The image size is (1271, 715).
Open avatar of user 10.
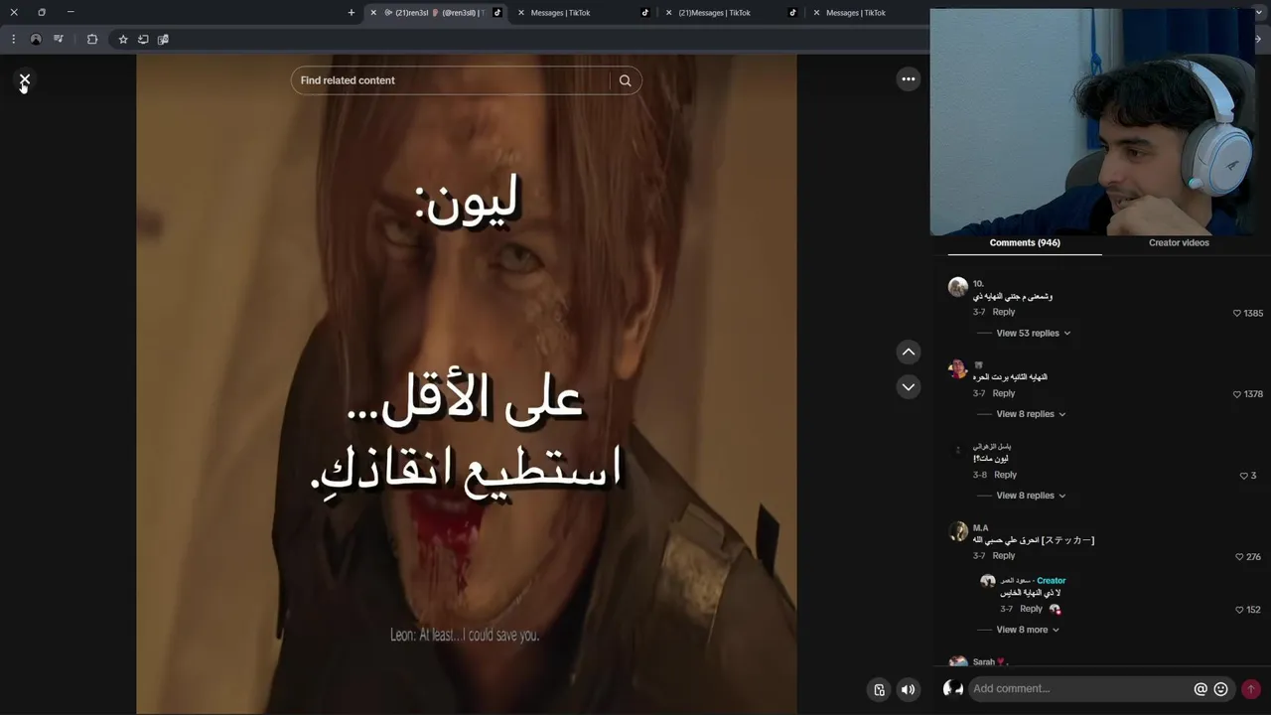tap(957, 287)
